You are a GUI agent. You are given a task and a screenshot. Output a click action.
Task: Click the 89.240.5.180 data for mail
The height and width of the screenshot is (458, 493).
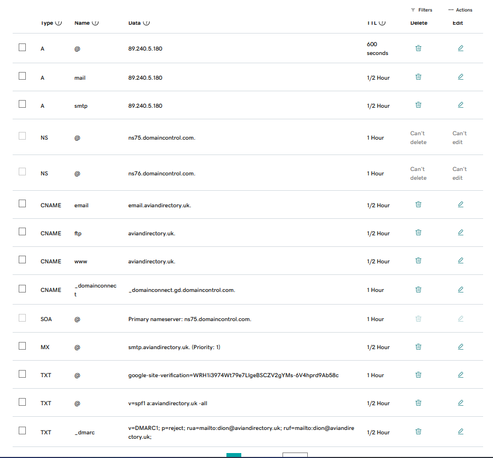(145, 78)
